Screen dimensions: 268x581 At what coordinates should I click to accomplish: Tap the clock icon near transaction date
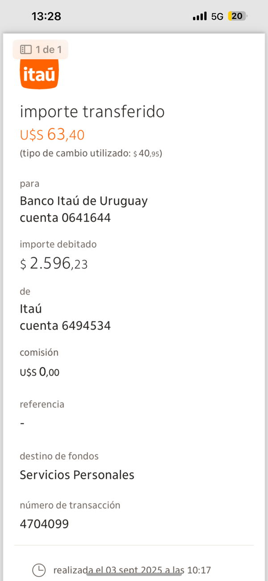39,570
